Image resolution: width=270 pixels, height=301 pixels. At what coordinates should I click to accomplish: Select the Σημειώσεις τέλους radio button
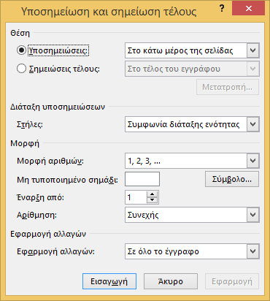[x=21, y=69]
